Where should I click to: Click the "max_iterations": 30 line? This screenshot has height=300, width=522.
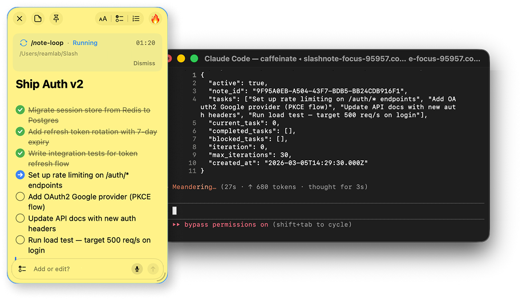(250, 155)
